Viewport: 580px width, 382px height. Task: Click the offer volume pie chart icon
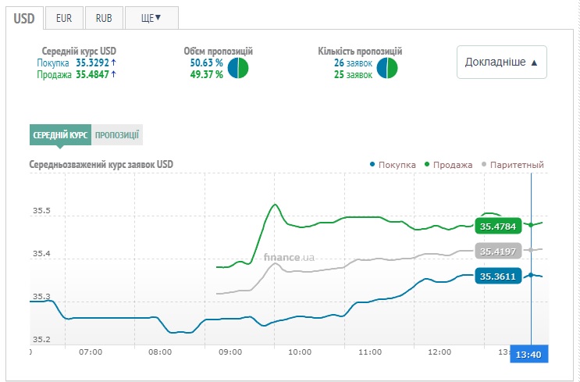tap(238, 69)
